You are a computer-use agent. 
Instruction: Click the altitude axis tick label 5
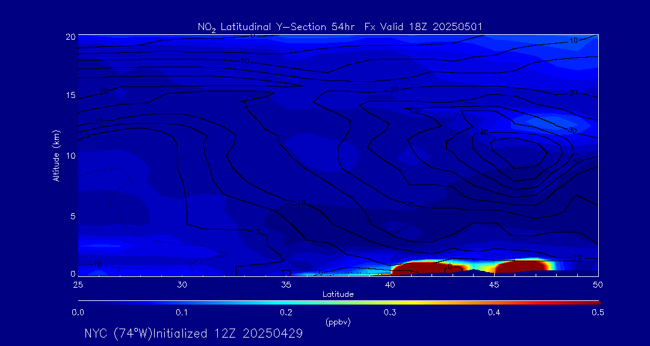(x=73, y=216)
